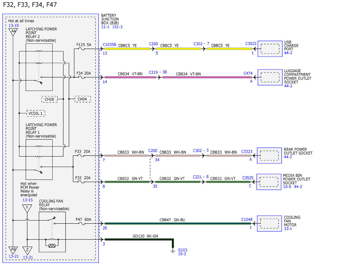Open the 10-8 link under Media Bin Socket
The image size is (345, 267).
click(x=287, y=187)
